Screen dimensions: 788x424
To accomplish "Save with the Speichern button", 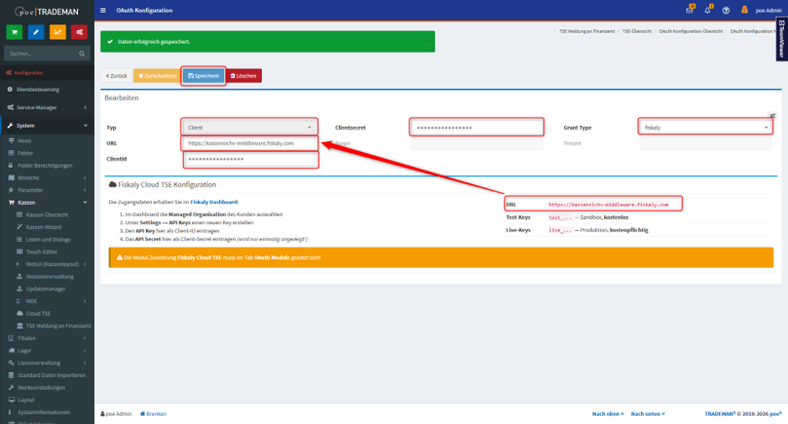I will pos(204,76).
